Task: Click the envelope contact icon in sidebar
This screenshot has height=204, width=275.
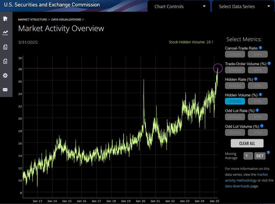Action: pos(5,89)
